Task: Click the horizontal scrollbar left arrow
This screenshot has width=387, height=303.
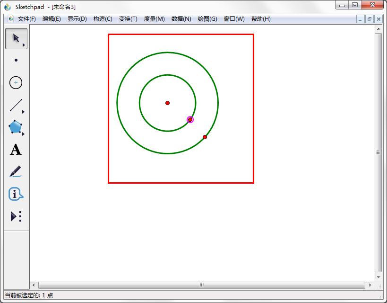Action: [x=34, y=285]
